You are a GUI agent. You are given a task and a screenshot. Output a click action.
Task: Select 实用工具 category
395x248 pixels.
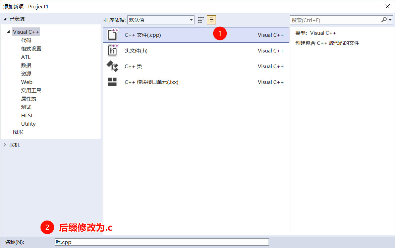pos(31,90)
